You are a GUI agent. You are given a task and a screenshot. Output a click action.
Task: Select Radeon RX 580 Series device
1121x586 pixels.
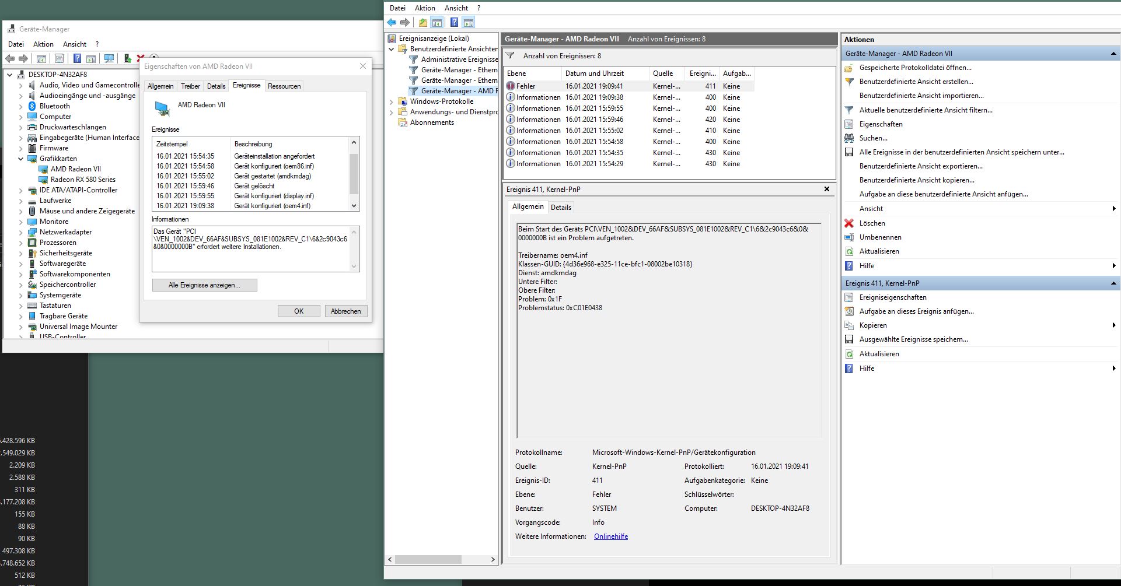click(83, 180)
